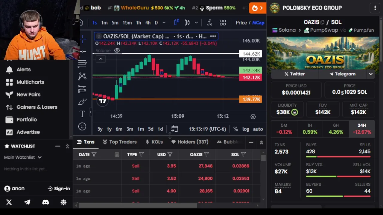Open the chart layout grid selector
The image size is (383, 215).
pyautogui.click(x=223, y=23)
